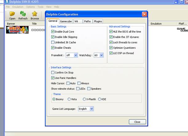Close the Dolphin Configuration dialog with red X

[144, 14]
